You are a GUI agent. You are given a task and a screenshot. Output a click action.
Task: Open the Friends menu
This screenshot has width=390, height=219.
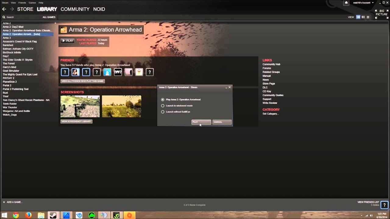[22, 3]
